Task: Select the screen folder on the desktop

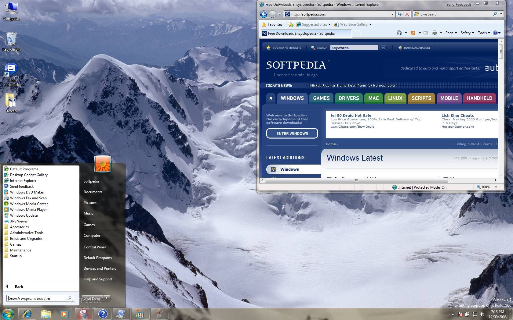Action: point(11,103)
